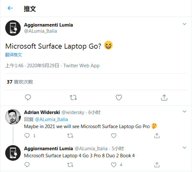Image resolution: width=192 pixels, height=172 pixels.
Task: Like Adrian Widerski's reply
Action: [x=114, y=135]
